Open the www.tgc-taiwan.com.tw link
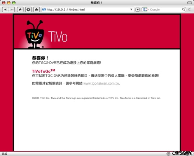This screenshot has height=156, width=194. click(101, 83)
